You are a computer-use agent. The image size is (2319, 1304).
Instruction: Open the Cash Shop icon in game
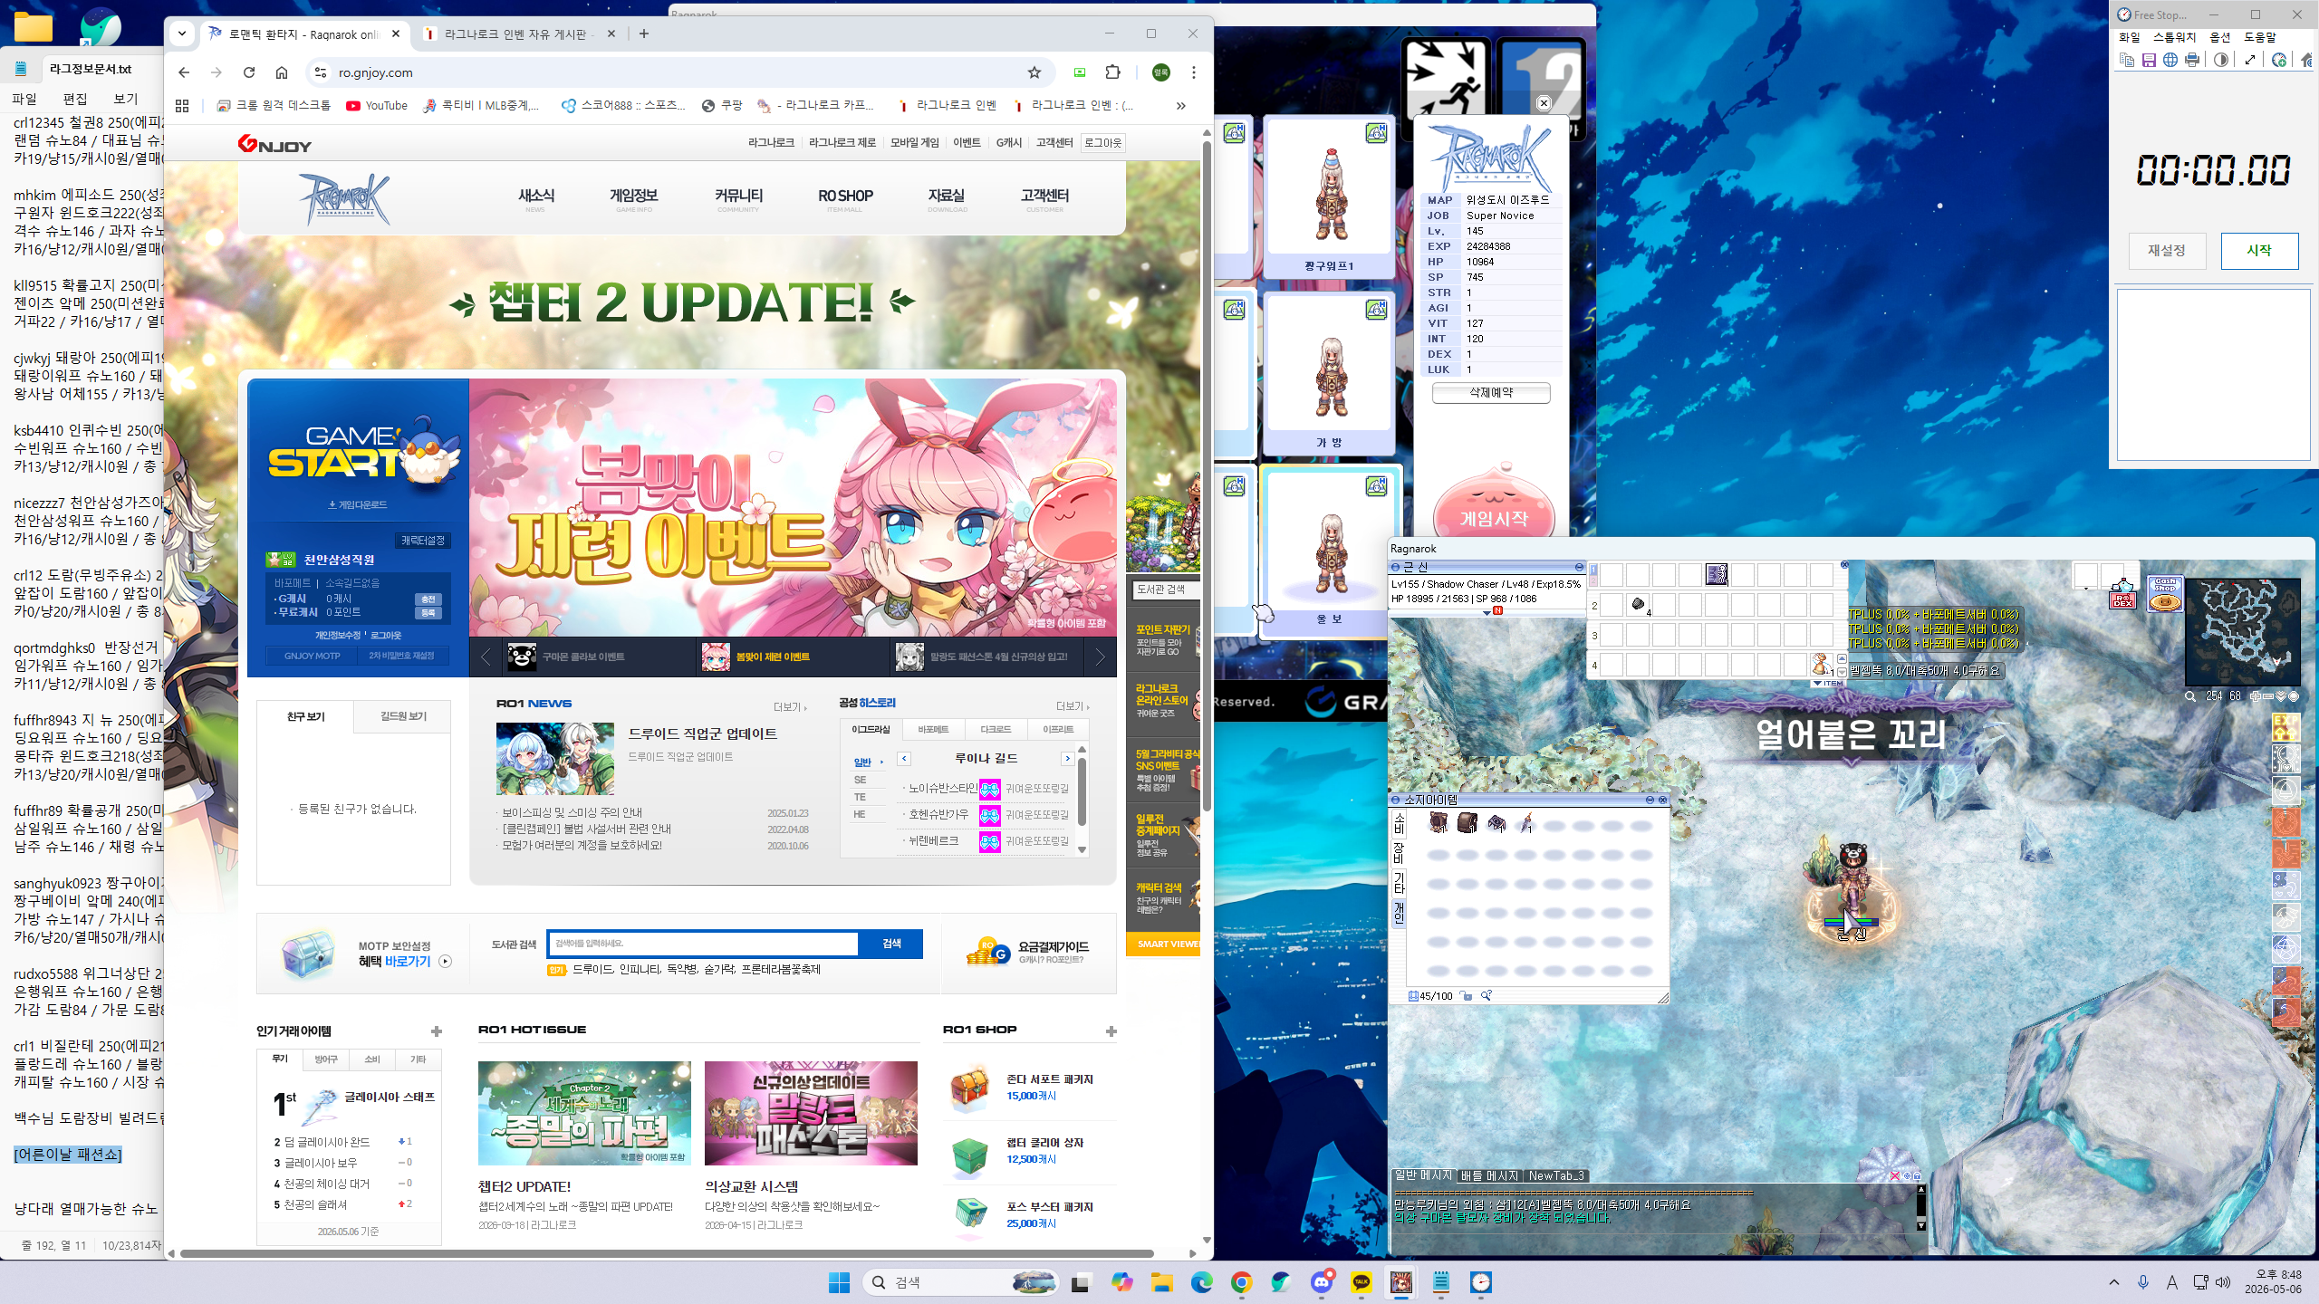[x=2165, y=594]
